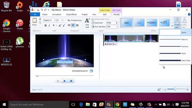Viewport: 192px width, 108px height.
Task: Choose Narrow outline size
Action: coord(175,39)
